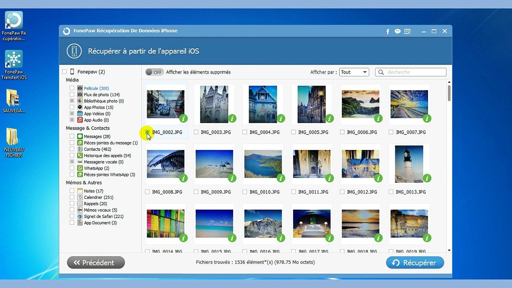Click the vertical scrollbar thumb
The width and height of the screenshot is (512, 288).
click(449, 93)
